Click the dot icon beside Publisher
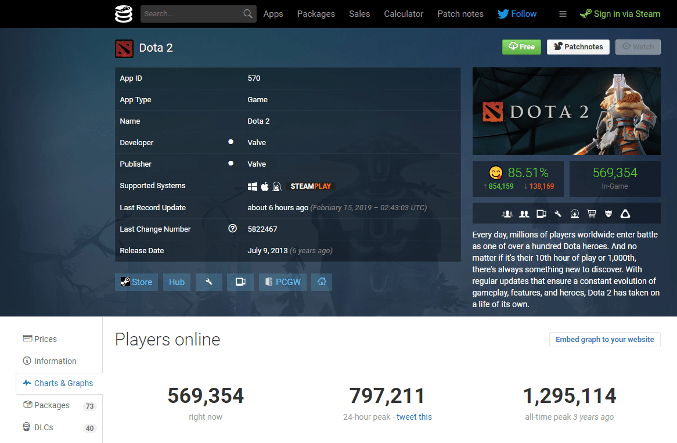Viewport: 677px width, 443px height. pos(231,163)
